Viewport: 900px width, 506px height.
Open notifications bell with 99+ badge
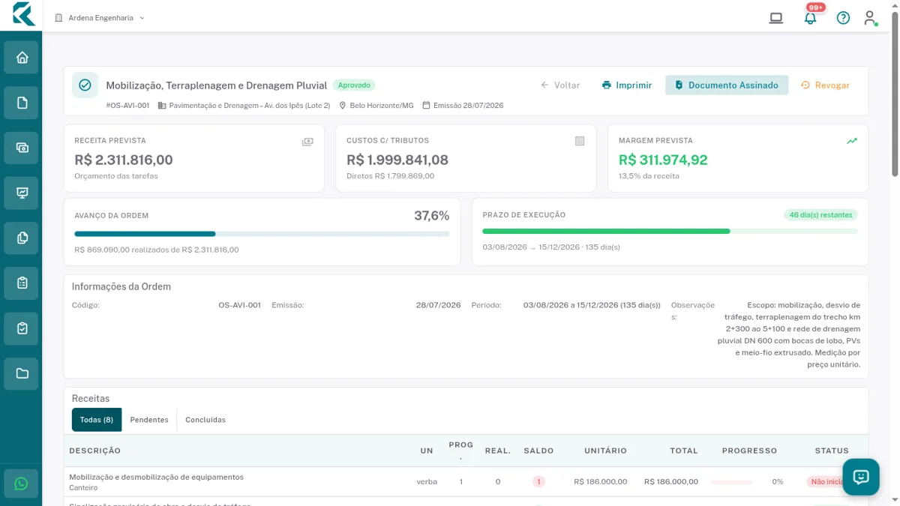[810, 18]
